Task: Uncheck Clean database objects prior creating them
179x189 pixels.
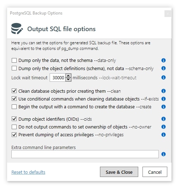Action: click(x=14, y=91)
